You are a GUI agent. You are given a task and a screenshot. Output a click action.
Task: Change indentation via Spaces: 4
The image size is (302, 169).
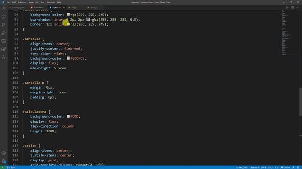(255, 167)
